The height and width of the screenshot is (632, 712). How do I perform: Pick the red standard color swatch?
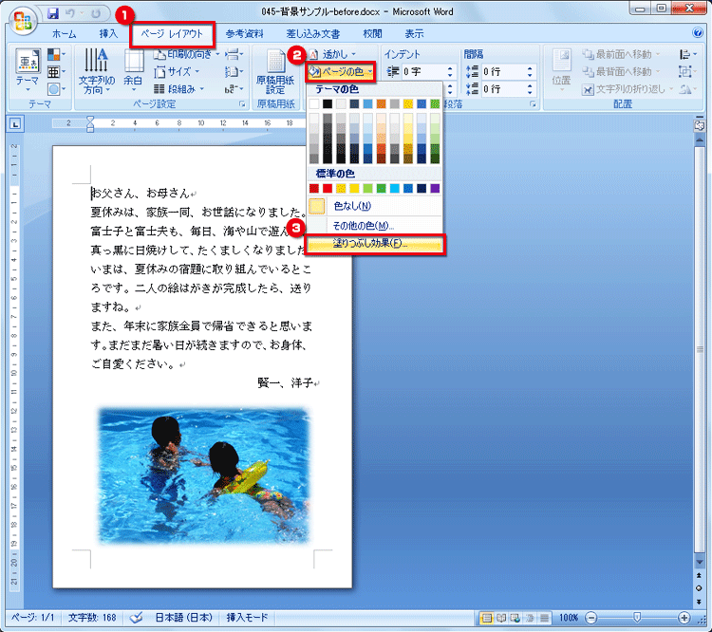(328, 188)
